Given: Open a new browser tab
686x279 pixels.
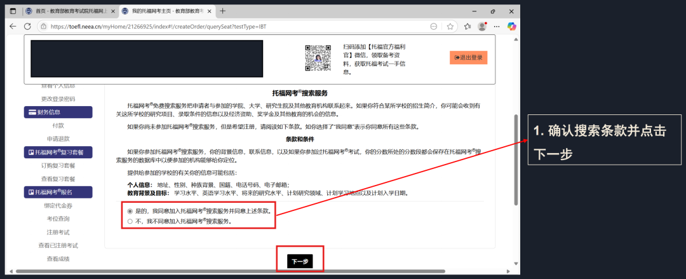Looking at the screenshot, I should pos(223,11).
